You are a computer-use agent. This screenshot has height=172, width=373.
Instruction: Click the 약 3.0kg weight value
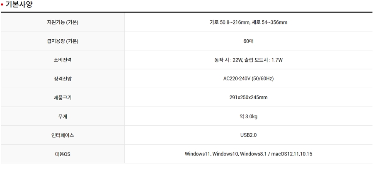pyautogui.click(x=248, y=117)
